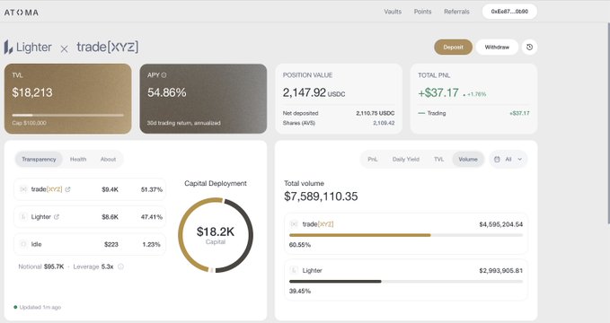Click trade[XYZ] icon in volume panel
This screenshot has height=323, width=610.
click(294, 224)
